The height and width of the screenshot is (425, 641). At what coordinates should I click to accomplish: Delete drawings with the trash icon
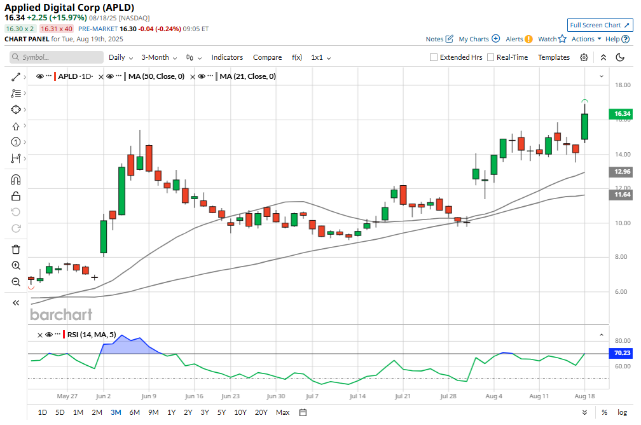tap(15, 249)
